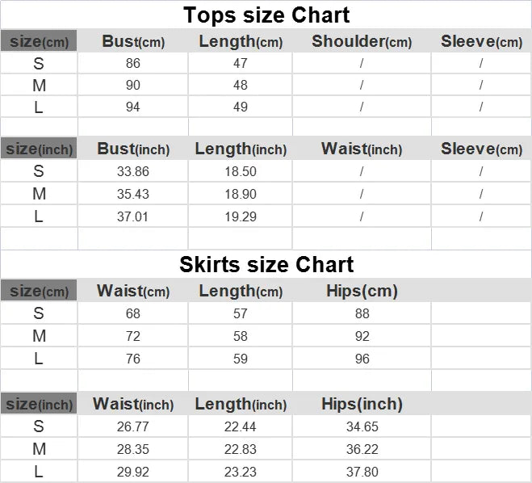Image resolution: width=532 pixels, height=483 pixels.
Task: Click the bust inch value 33.86
Action: coord(133,171)
